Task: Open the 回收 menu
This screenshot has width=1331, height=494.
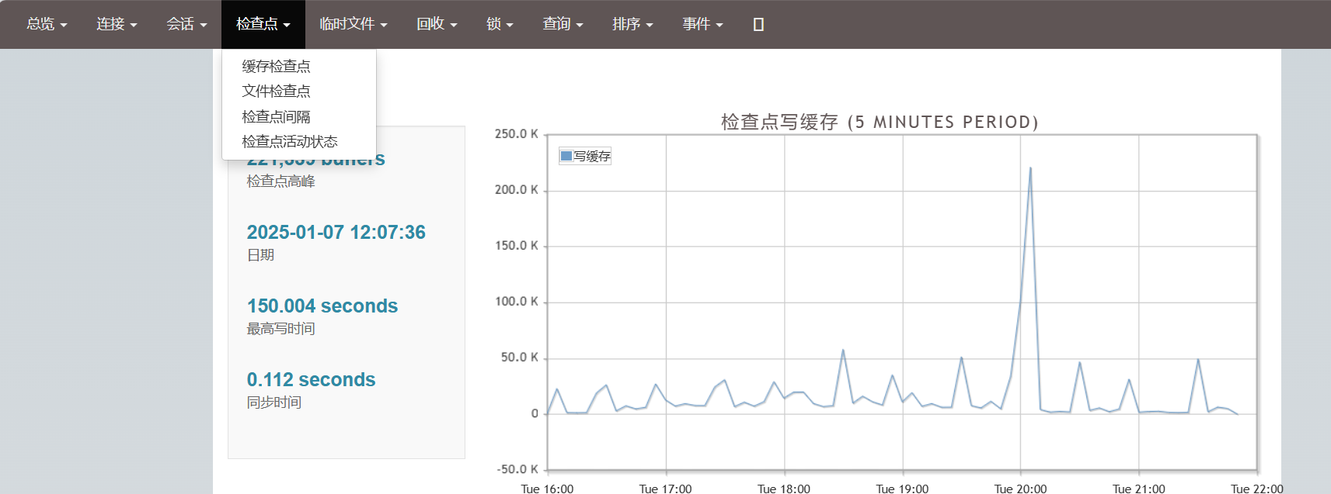Action: point(437,24)
